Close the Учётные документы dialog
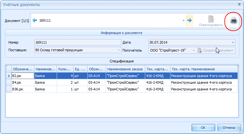Screen dimensions: 244x134 [239, 4]
